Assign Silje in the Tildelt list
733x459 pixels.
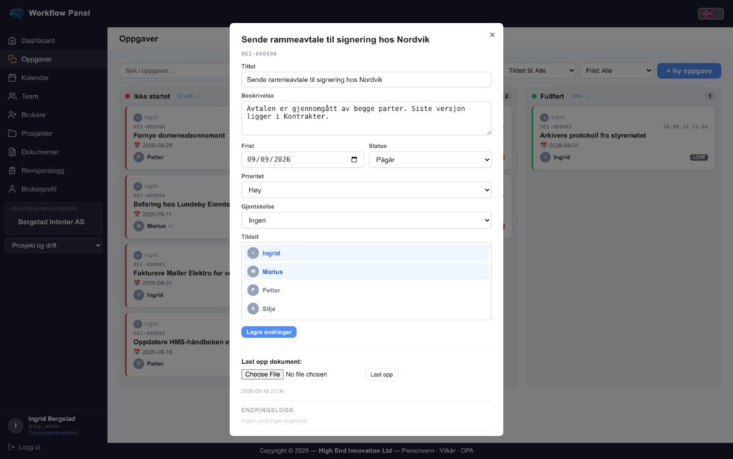[x=366, y=309]
